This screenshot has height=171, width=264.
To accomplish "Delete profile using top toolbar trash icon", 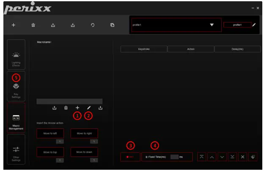I will point(33,25).
